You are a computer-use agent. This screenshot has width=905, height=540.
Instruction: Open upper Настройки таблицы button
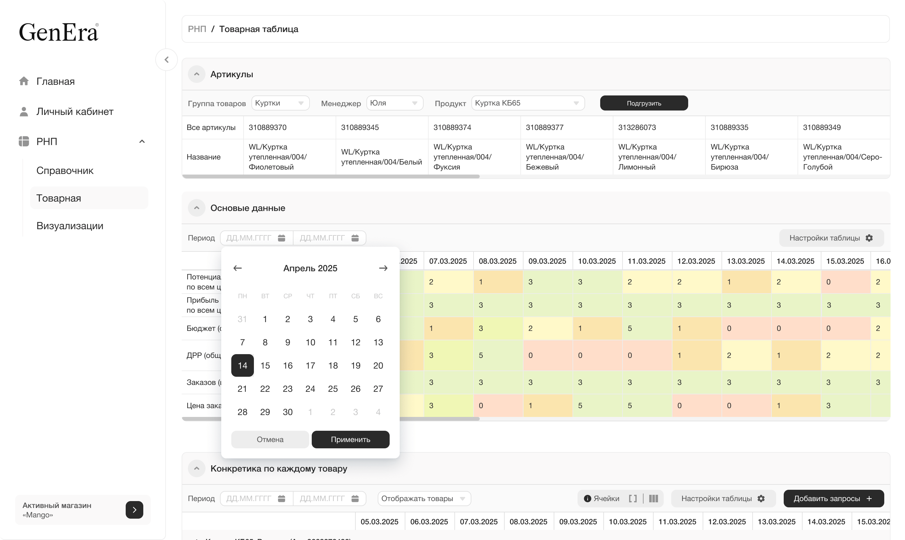[831, 238]
